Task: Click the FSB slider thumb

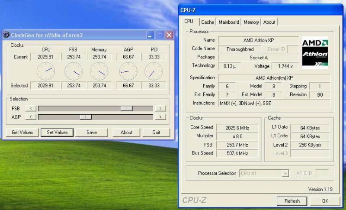Action: point(126,108)
